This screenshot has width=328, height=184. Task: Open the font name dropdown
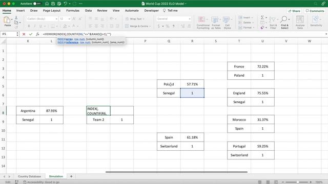[56, 19]
